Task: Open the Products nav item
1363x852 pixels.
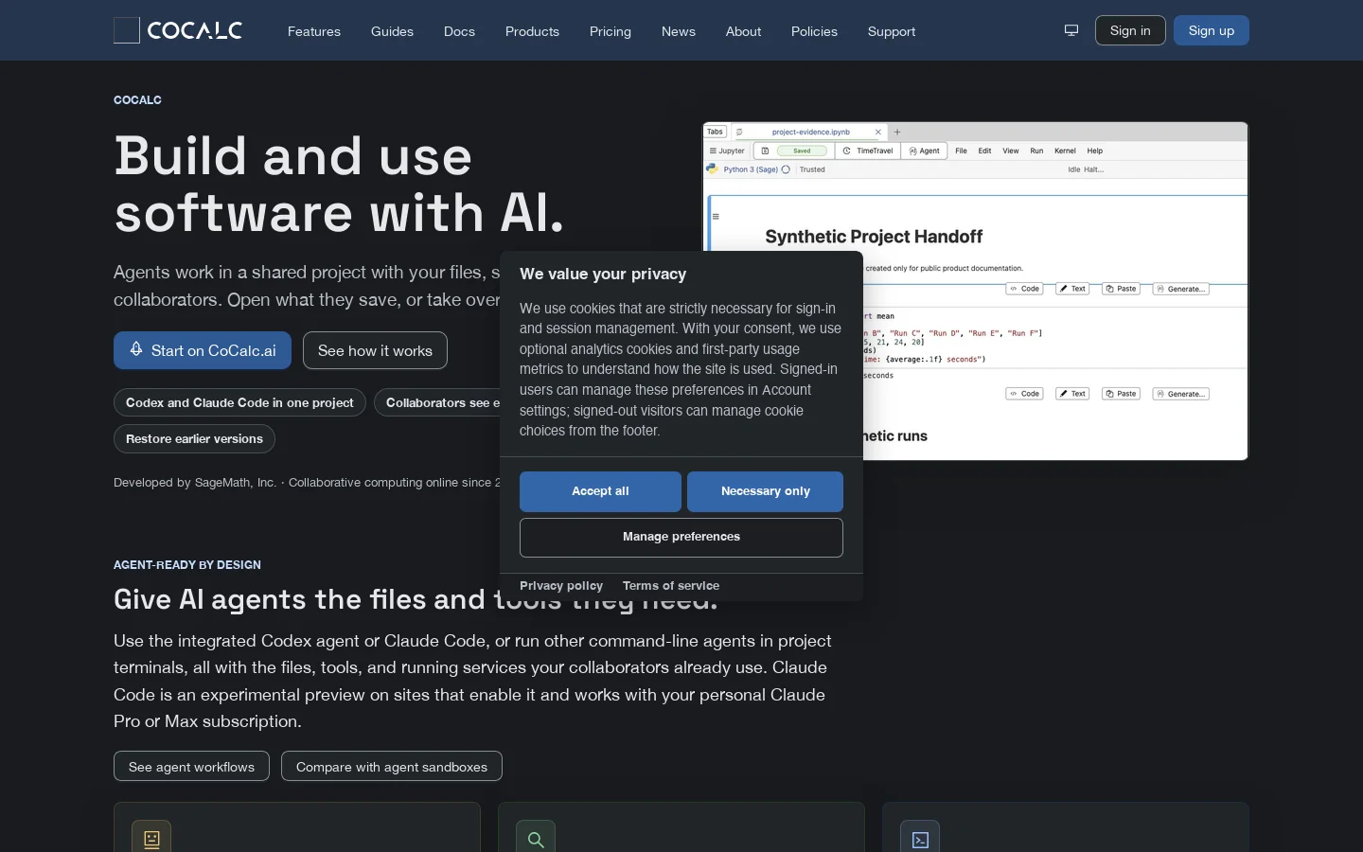Action: 532,31
